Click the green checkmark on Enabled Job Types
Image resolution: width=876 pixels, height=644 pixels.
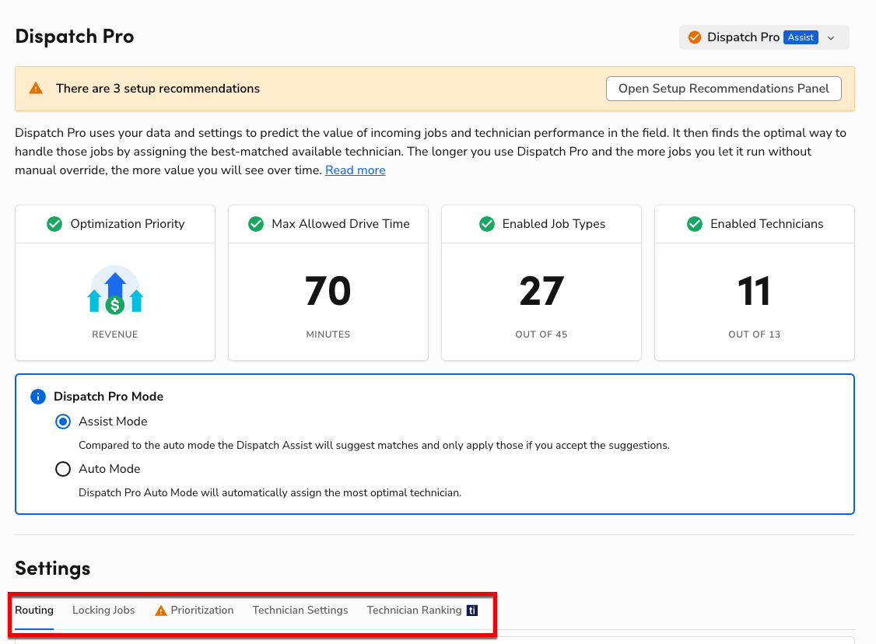click(x=487, y=224)
